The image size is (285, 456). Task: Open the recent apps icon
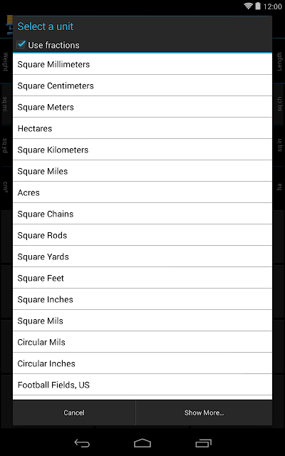[x=203, y=443]
